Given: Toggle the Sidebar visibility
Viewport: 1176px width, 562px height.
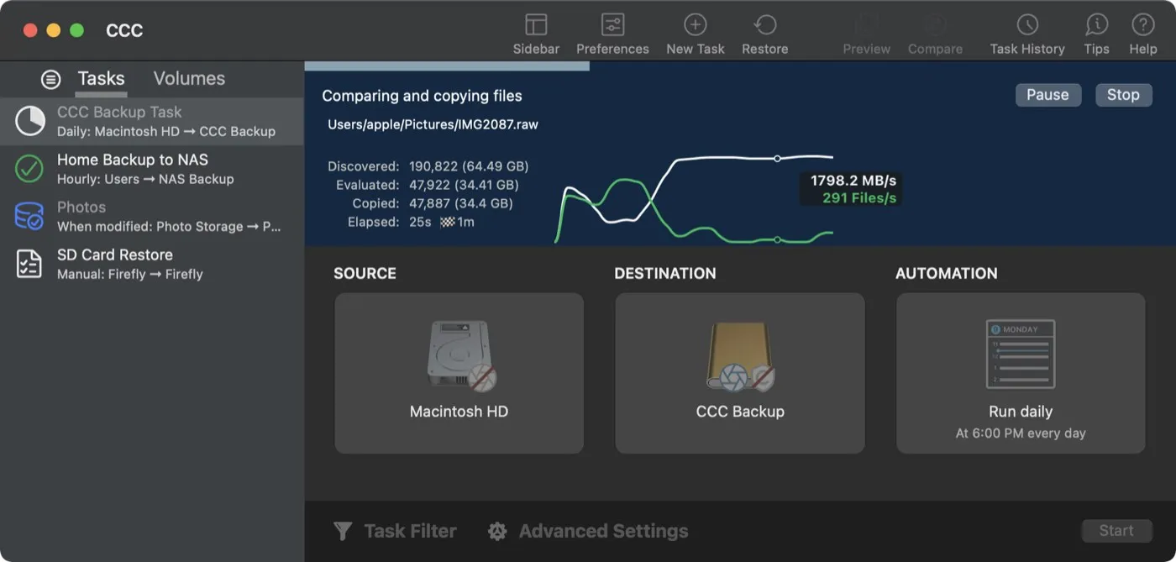Looking at the screenshot, I should (536, 31).
